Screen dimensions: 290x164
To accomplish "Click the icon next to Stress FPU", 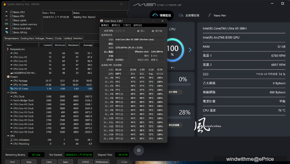I will 7,16.
